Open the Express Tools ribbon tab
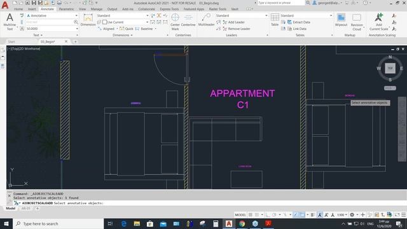Screen dimensions: 407x229 pos(169,9)
